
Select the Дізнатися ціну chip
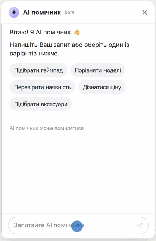102,87
